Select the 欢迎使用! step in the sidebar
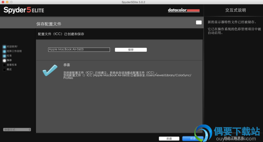The height and width of the screenshot is (142, 263). (10, 47)
